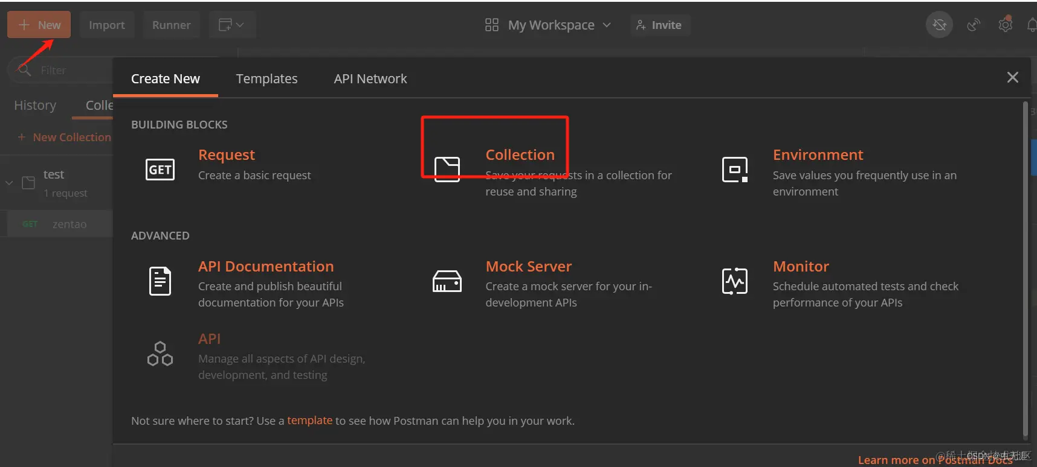Image resolution: width=1037 pixels, height=467 pixels.
Task: Click the "1 request" text
Action: click(65, 193)
